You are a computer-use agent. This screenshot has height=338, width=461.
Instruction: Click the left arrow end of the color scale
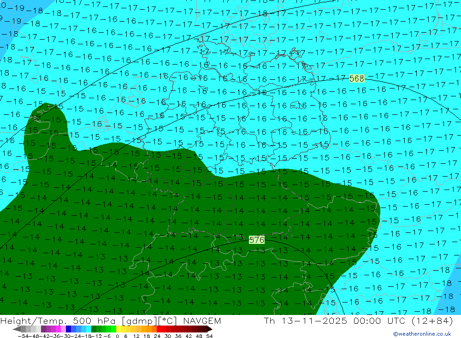(x=17, y=329)
